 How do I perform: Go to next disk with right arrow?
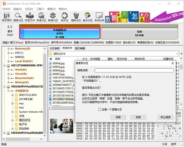point(12,27)
